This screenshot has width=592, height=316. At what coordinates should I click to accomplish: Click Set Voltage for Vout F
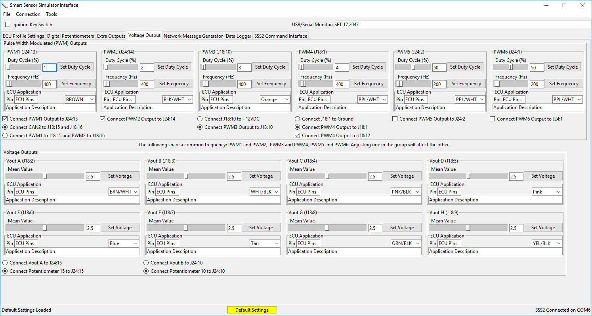pyautogui.click(x=261, y=228)
